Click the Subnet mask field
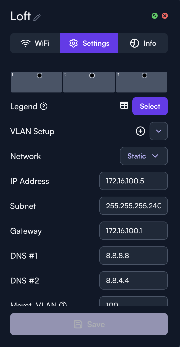 (x=134, y=206)
